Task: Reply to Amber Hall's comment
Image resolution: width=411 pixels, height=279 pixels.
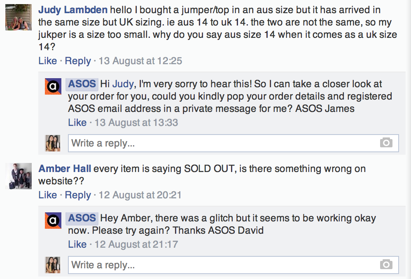Action: (x=78, y=195)
